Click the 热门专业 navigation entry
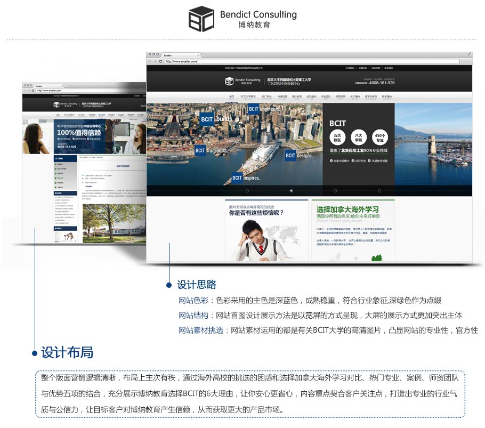485x428 pixels. pyautogui.click(x=265, y=96)
